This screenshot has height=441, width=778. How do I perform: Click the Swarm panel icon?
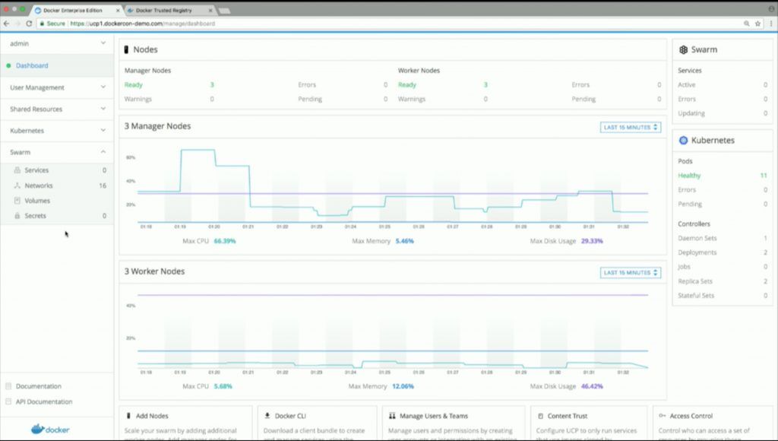[x=683, y=49]
